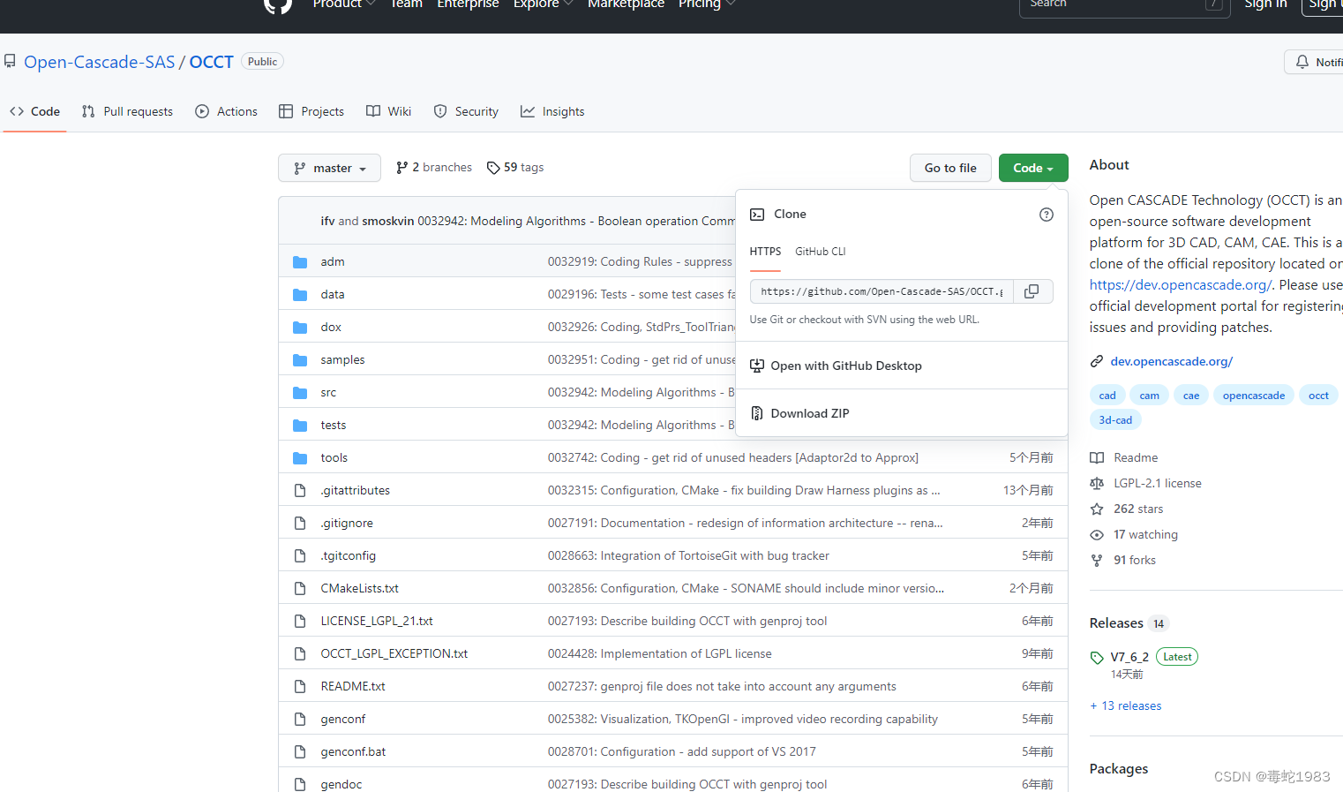This screenshot has height=792, width=1343.
Task: Click Open with GitHub Desktop
Action: click(x=902, y=366)
